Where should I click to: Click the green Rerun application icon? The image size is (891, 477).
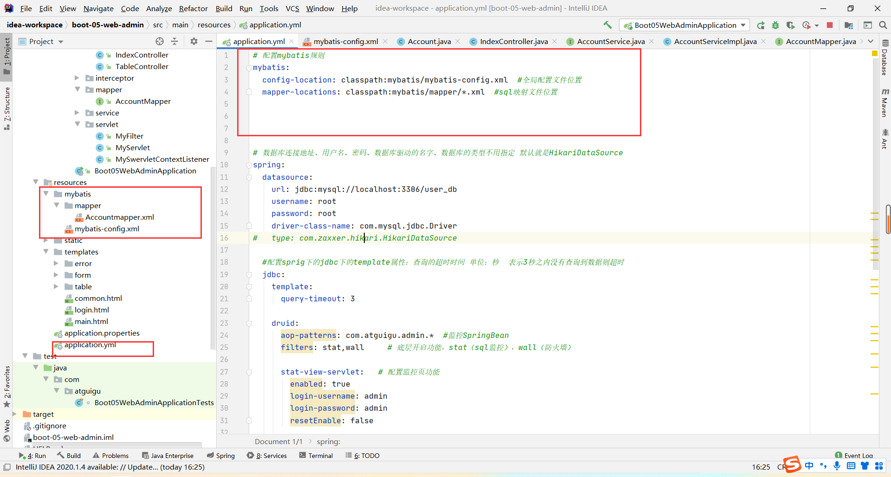pyautogui.click(x=761, y=25)
